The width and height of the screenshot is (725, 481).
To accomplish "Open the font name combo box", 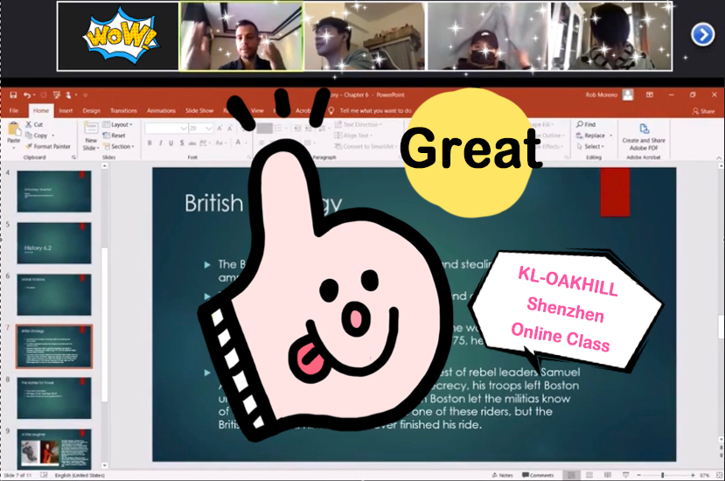I will click(x=166, y=128).
